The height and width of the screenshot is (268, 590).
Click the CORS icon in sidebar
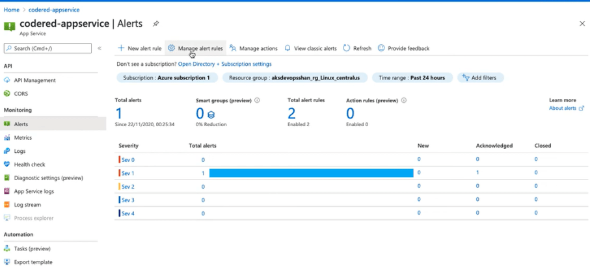(x=7, y=94)
